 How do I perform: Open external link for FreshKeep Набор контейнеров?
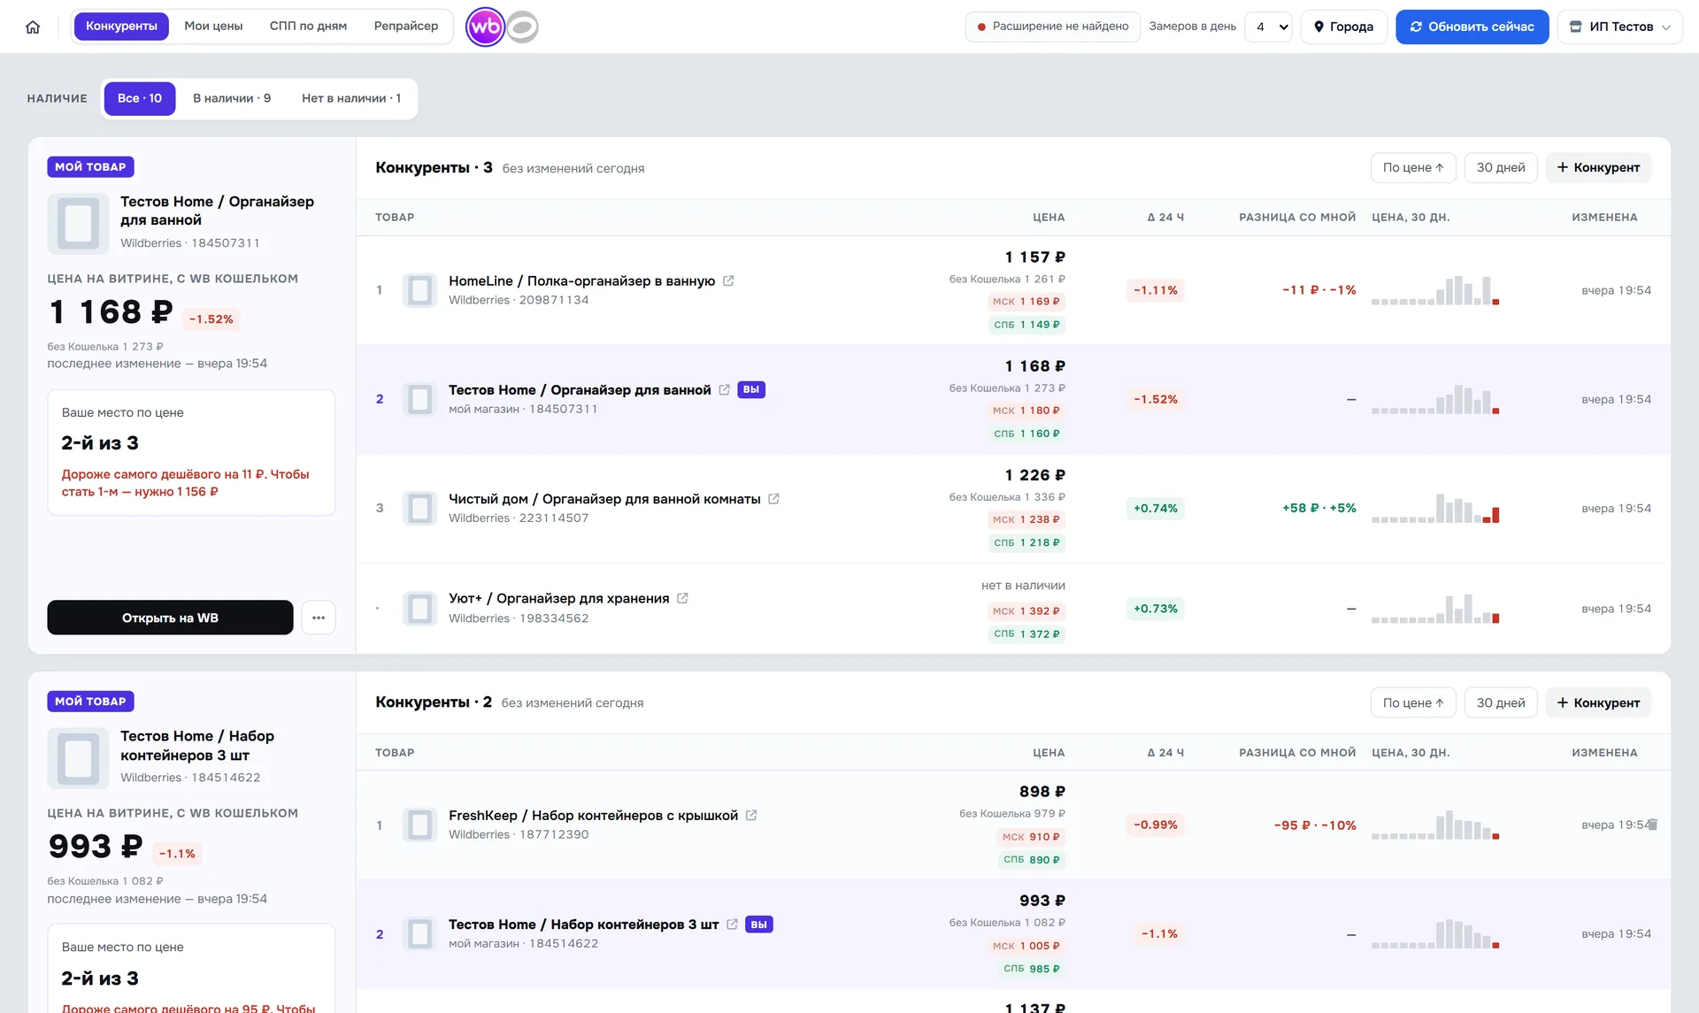click(x=751, y=815)
